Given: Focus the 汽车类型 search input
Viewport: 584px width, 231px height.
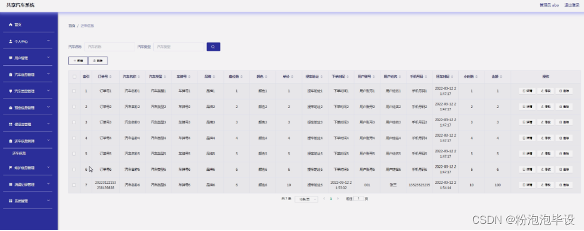Looking at the screenshot, I should pyautogui.click(x=179, y=47).
